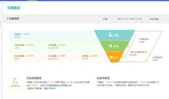Click the visitor count 20,781

(x=17, y=37)
